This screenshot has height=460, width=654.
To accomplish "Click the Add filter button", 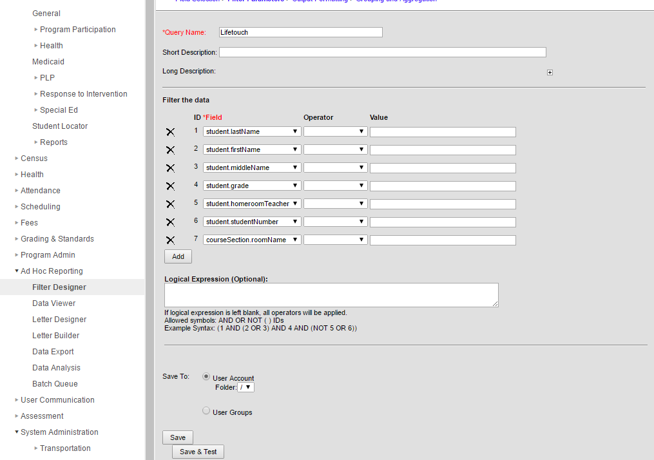I will point(178,256).
